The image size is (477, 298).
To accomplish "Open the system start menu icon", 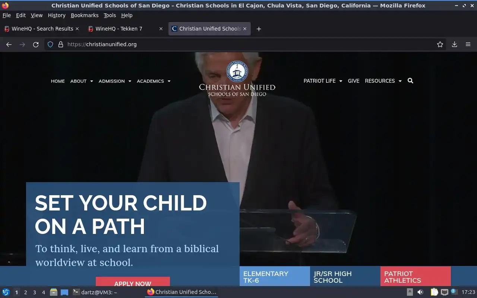I will tap(6, 292).
